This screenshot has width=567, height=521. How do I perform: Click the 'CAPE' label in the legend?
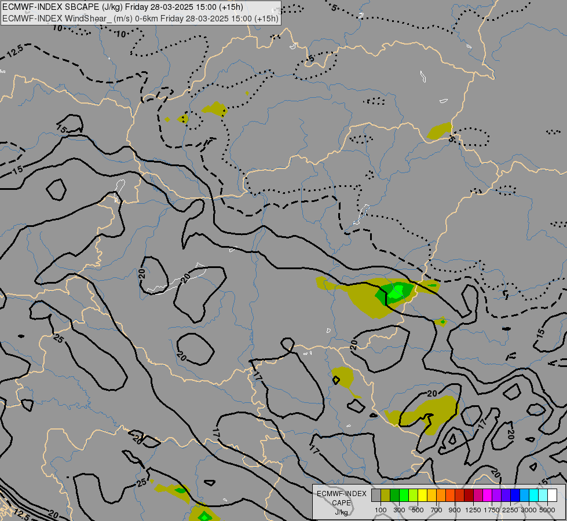coord(341,503)
